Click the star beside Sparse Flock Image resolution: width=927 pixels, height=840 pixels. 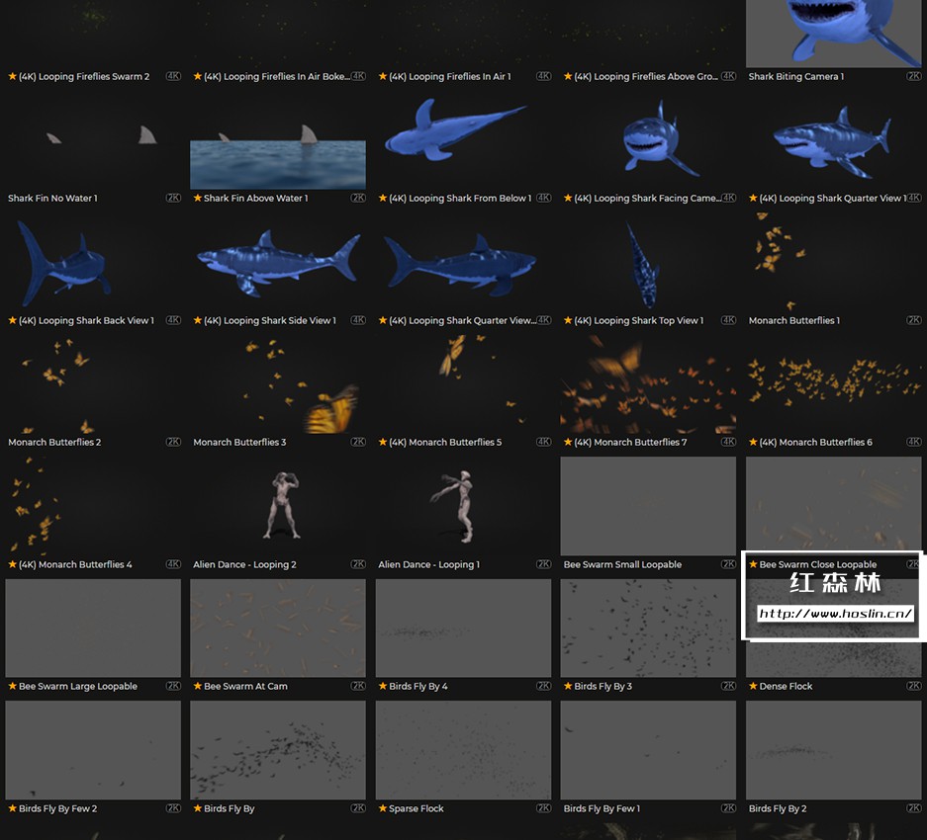[383, 808]
